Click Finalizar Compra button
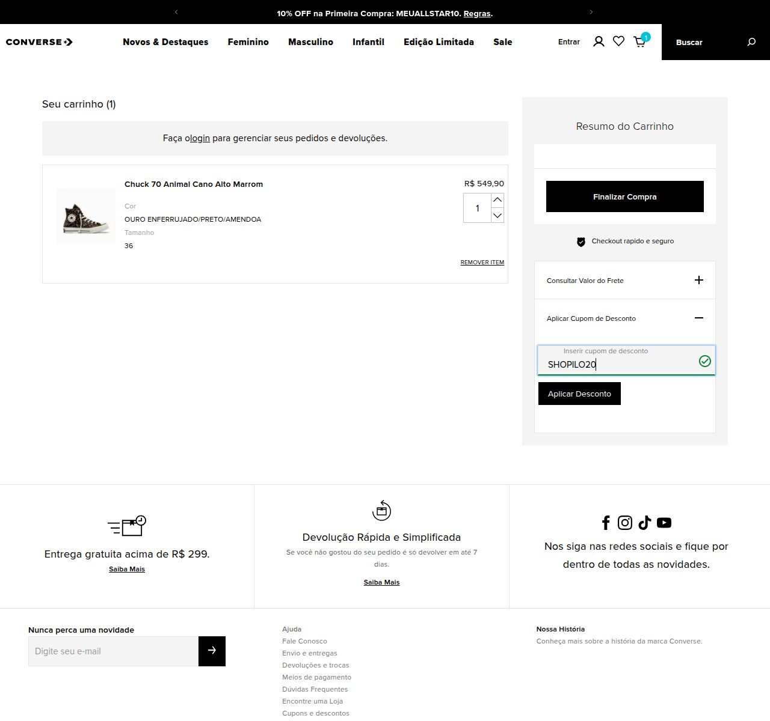 tap(625, 196)
